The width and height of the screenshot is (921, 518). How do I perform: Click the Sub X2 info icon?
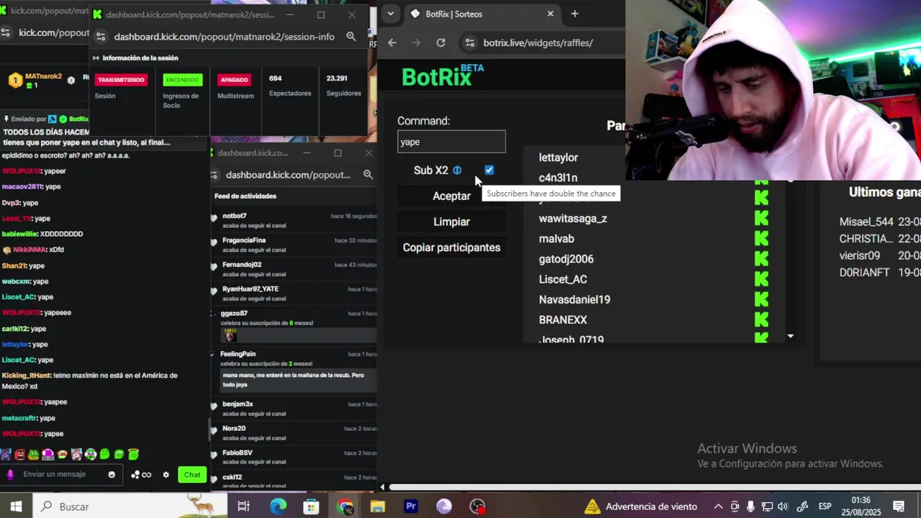point(457,171)
